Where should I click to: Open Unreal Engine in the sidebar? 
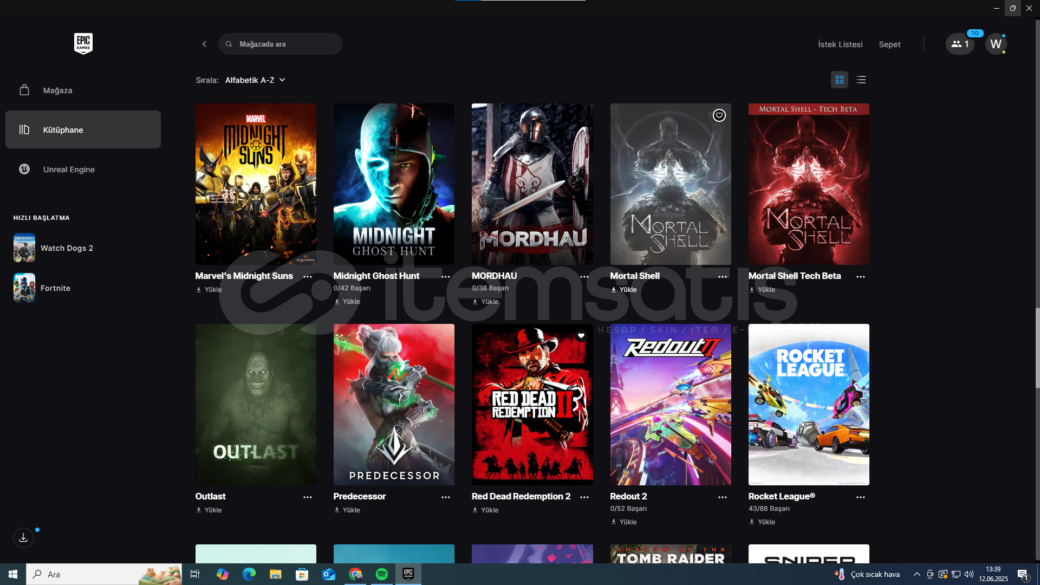pos(83,169)
